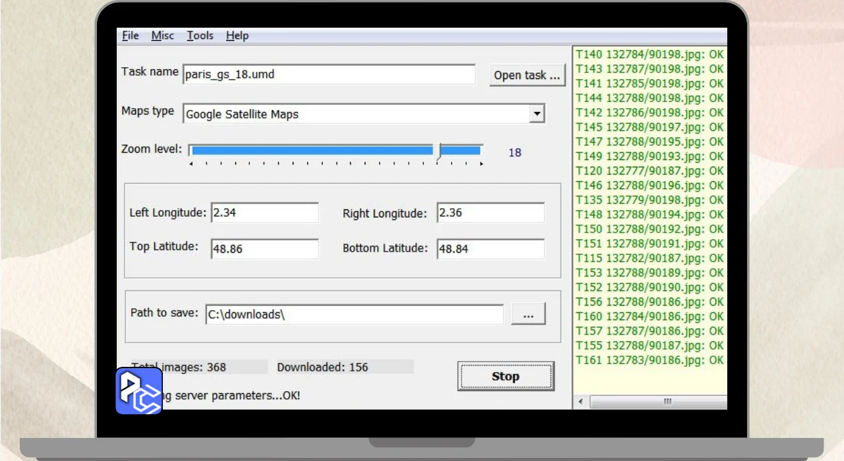Select log row T151 132788/90191.jpg
Viewport: 844px width, 461px height.
(649, 244)
